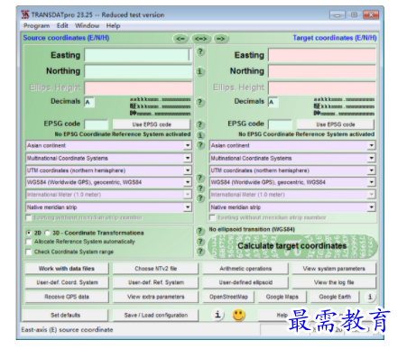Enable Check Coordinate System range

pos(29,252)
